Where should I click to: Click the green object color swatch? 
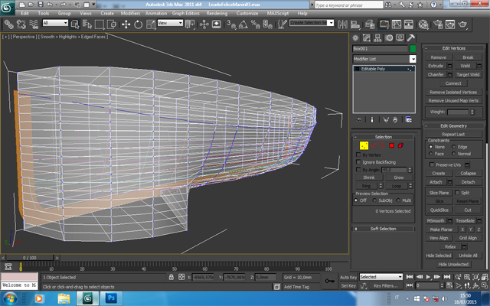coord(413,48)
